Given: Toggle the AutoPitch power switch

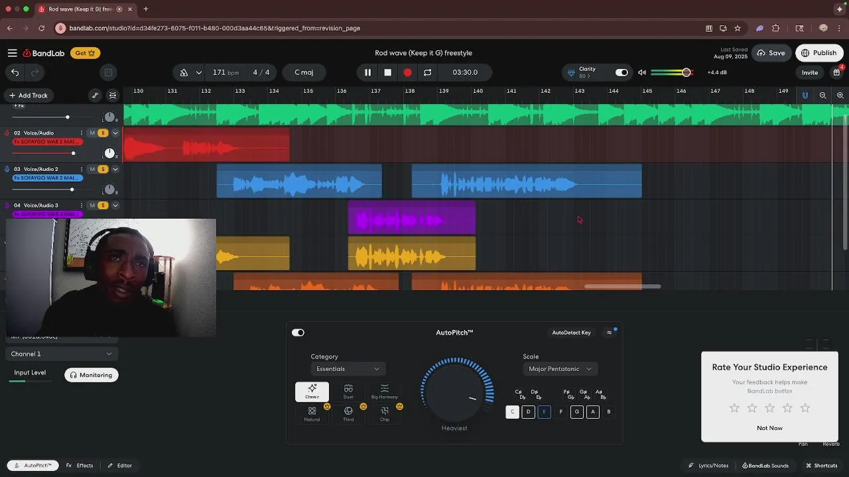Looking at the screenshot, I should point(298,333).
